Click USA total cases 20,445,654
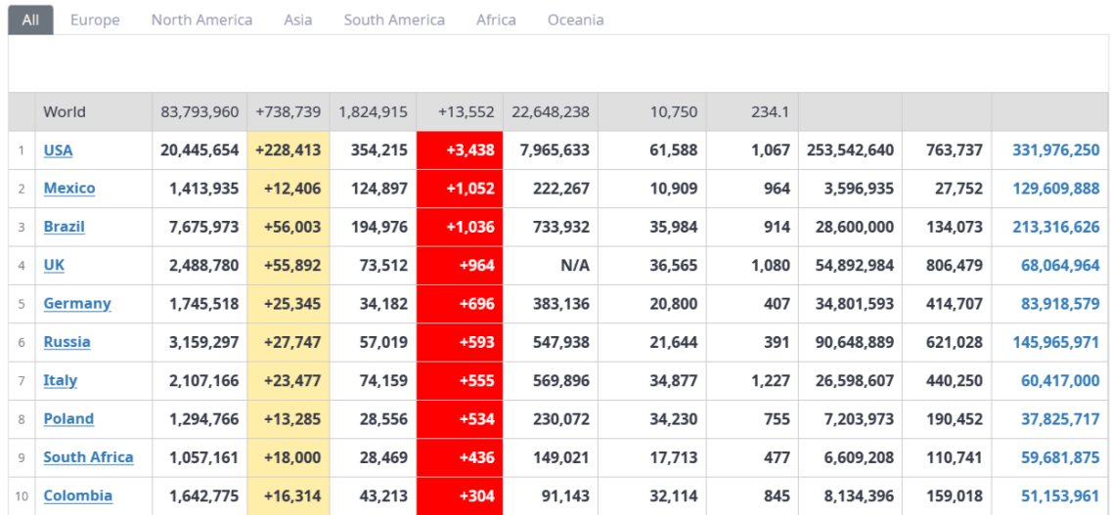1113x515 pixels. pyautogui.click(x=200, y=150)
